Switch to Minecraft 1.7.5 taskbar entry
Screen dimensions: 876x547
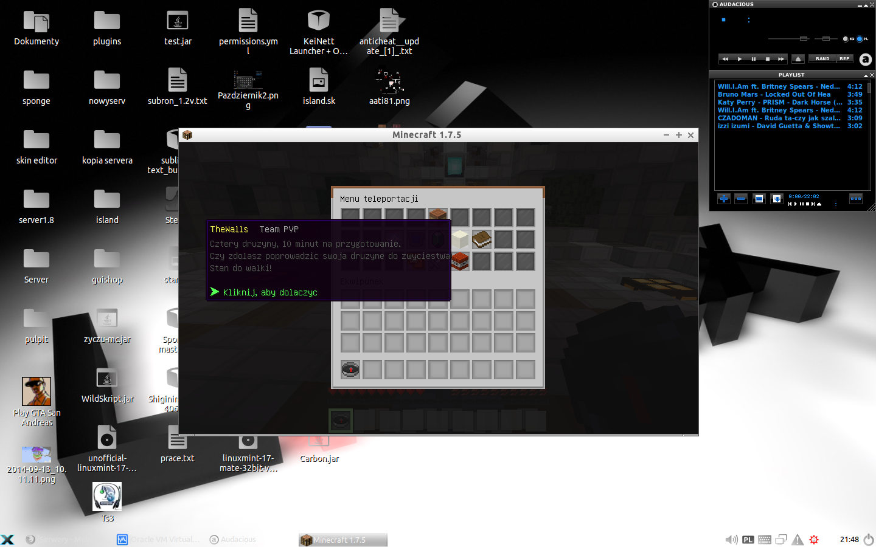[x=342, y=540]
